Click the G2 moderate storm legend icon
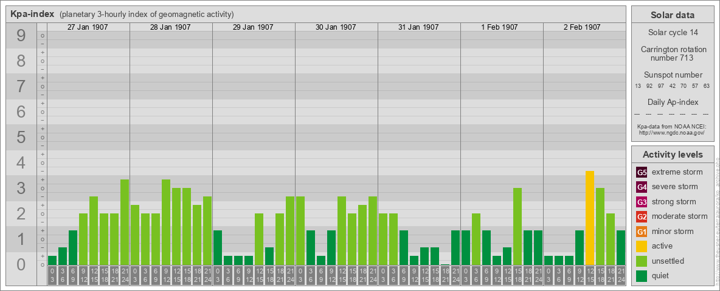 tap(642, 216)
